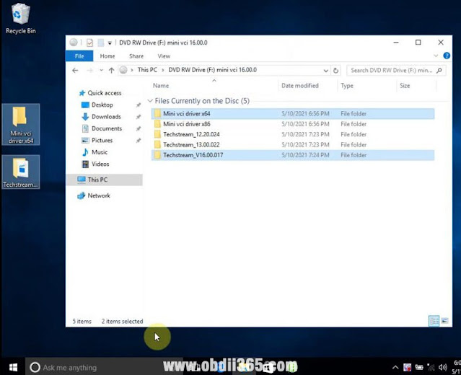The image size is (461, 375).
Task: Open the Share ribbon tab
Action: coord(136,56)
